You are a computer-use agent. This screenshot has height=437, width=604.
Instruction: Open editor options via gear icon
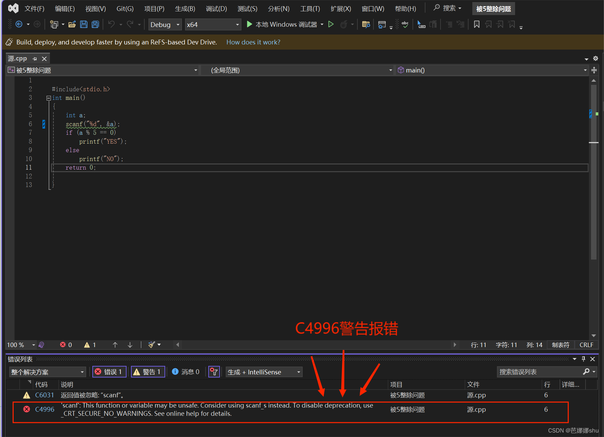click(x=595, y=58)
